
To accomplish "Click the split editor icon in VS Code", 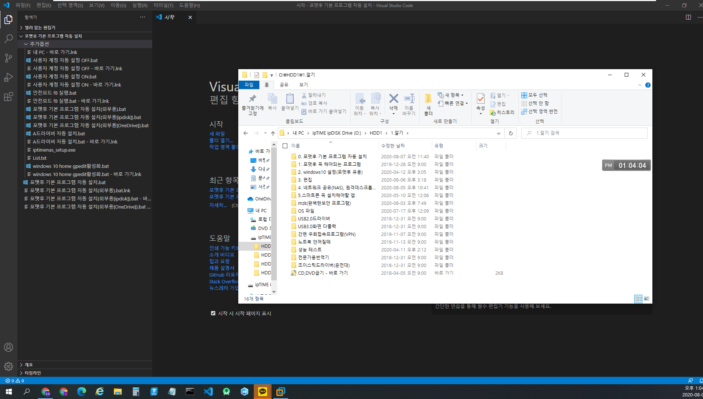I will (688, 17).
